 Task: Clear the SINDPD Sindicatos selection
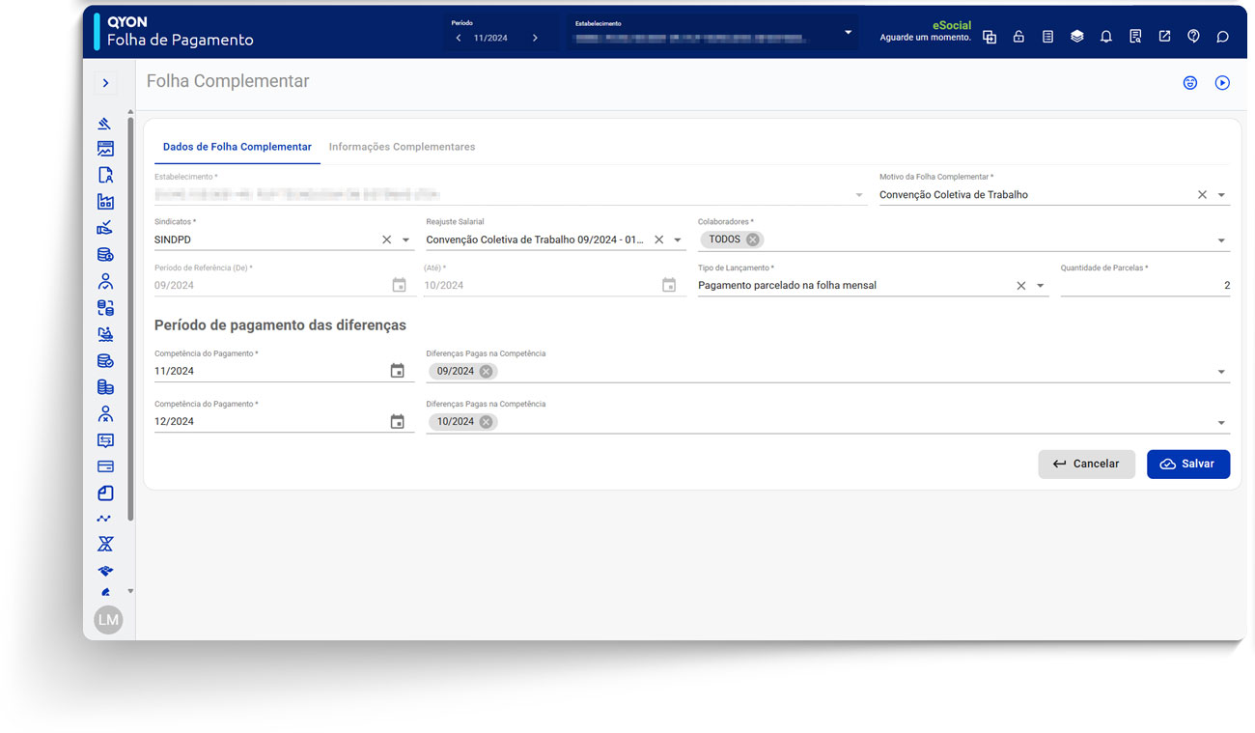[386, 240]
